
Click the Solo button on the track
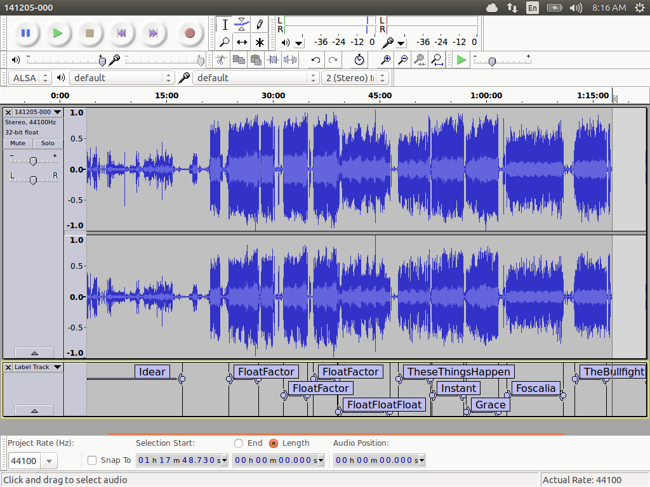48,143
